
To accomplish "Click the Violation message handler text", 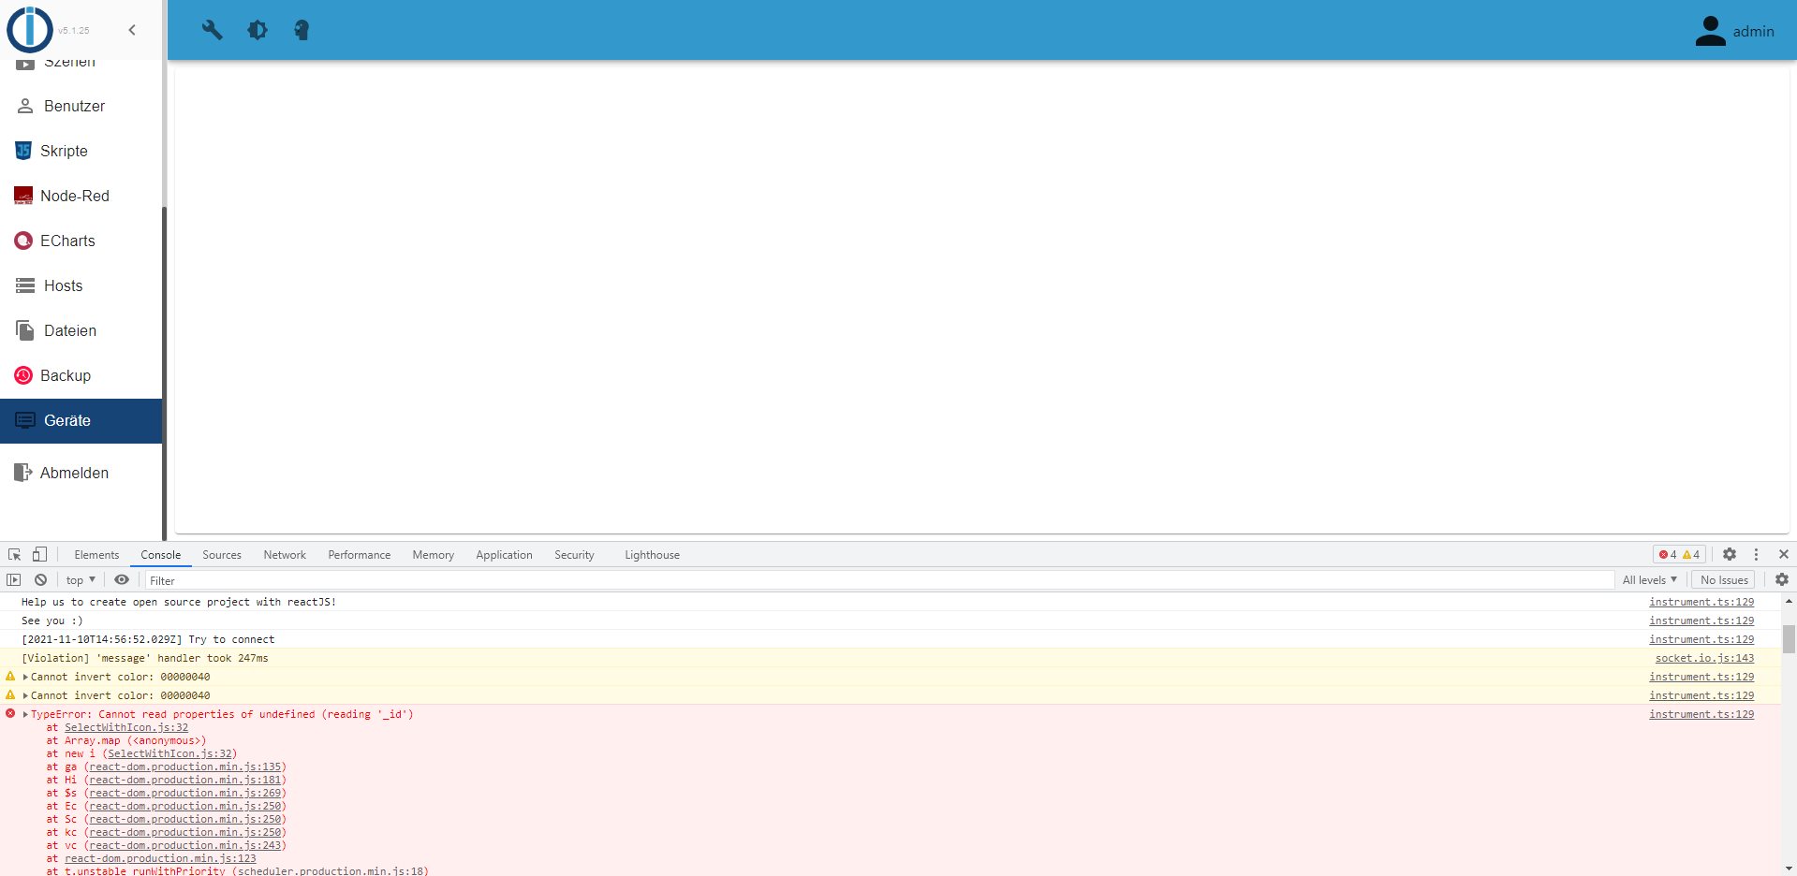I will pos(145,658).
